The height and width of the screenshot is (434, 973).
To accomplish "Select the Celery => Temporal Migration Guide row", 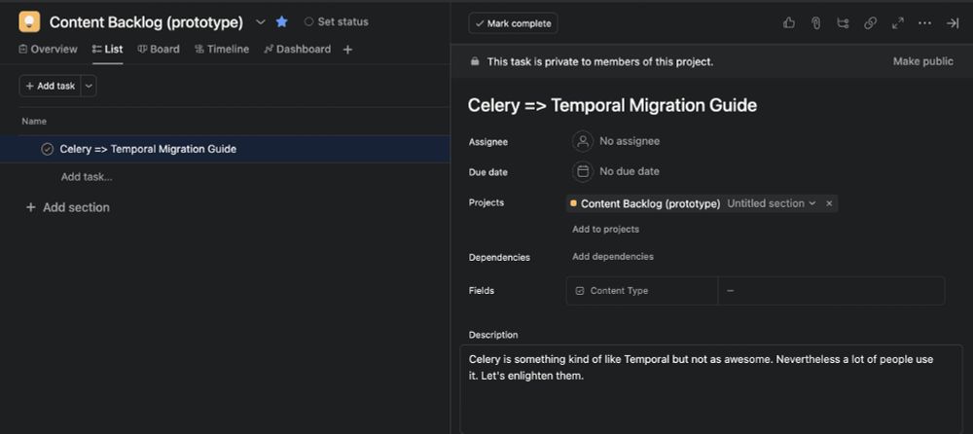I will pyautogui.click(x=226, y=149).
